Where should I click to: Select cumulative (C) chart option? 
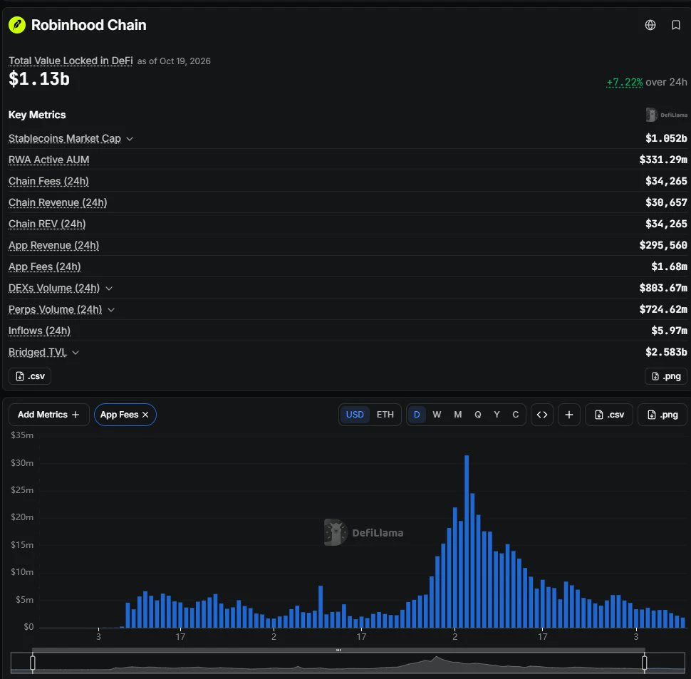point(516,415)
